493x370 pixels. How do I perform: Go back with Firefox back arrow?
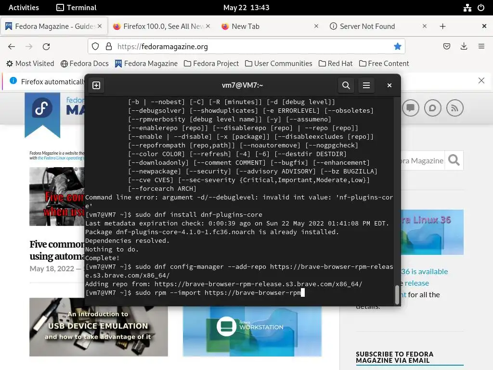pos(12,47)
